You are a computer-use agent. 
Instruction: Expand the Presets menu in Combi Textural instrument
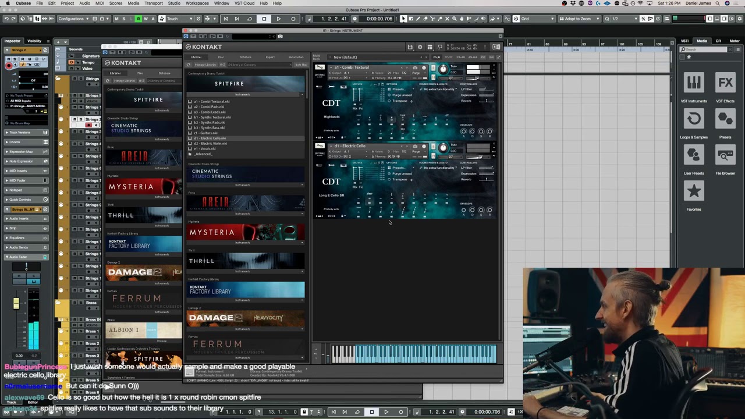point(400,89)
